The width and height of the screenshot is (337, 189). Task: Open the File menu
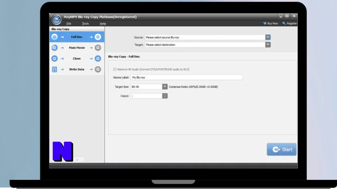click(x=69, y=24)
